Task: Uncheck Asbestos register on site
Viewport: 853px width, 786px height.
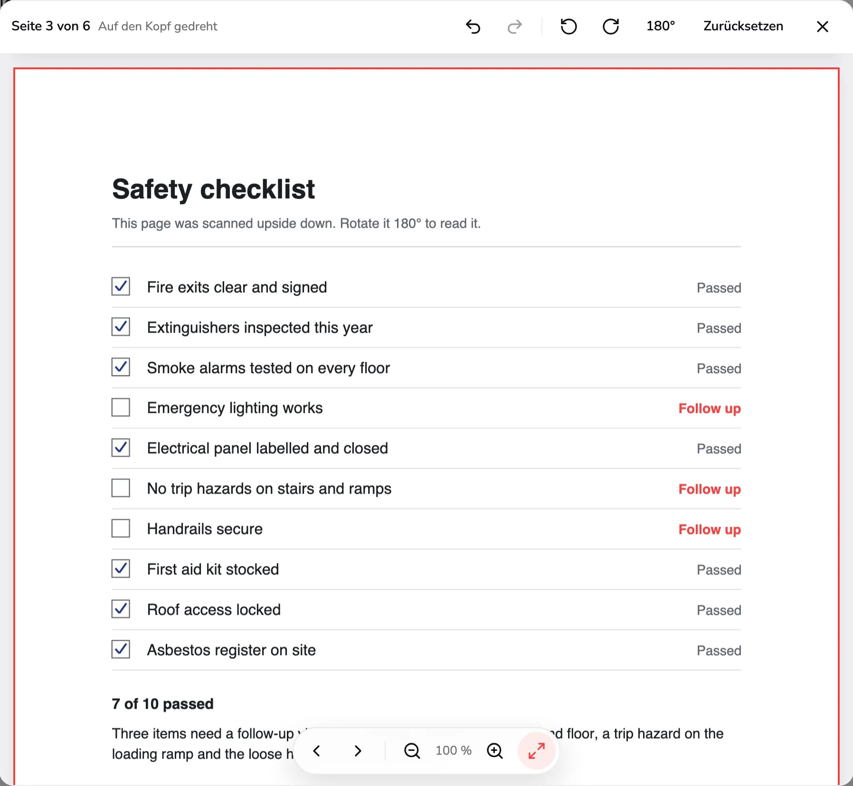Action: coord(121,649)
